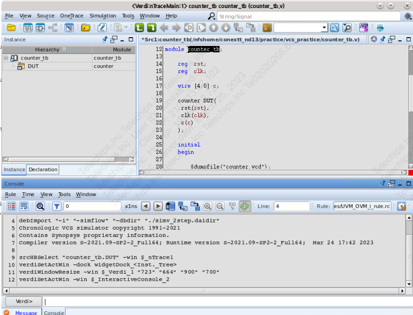Click the Line number input field
The height and width of the screenshot is (315, 413).
[x=292, y=206]
